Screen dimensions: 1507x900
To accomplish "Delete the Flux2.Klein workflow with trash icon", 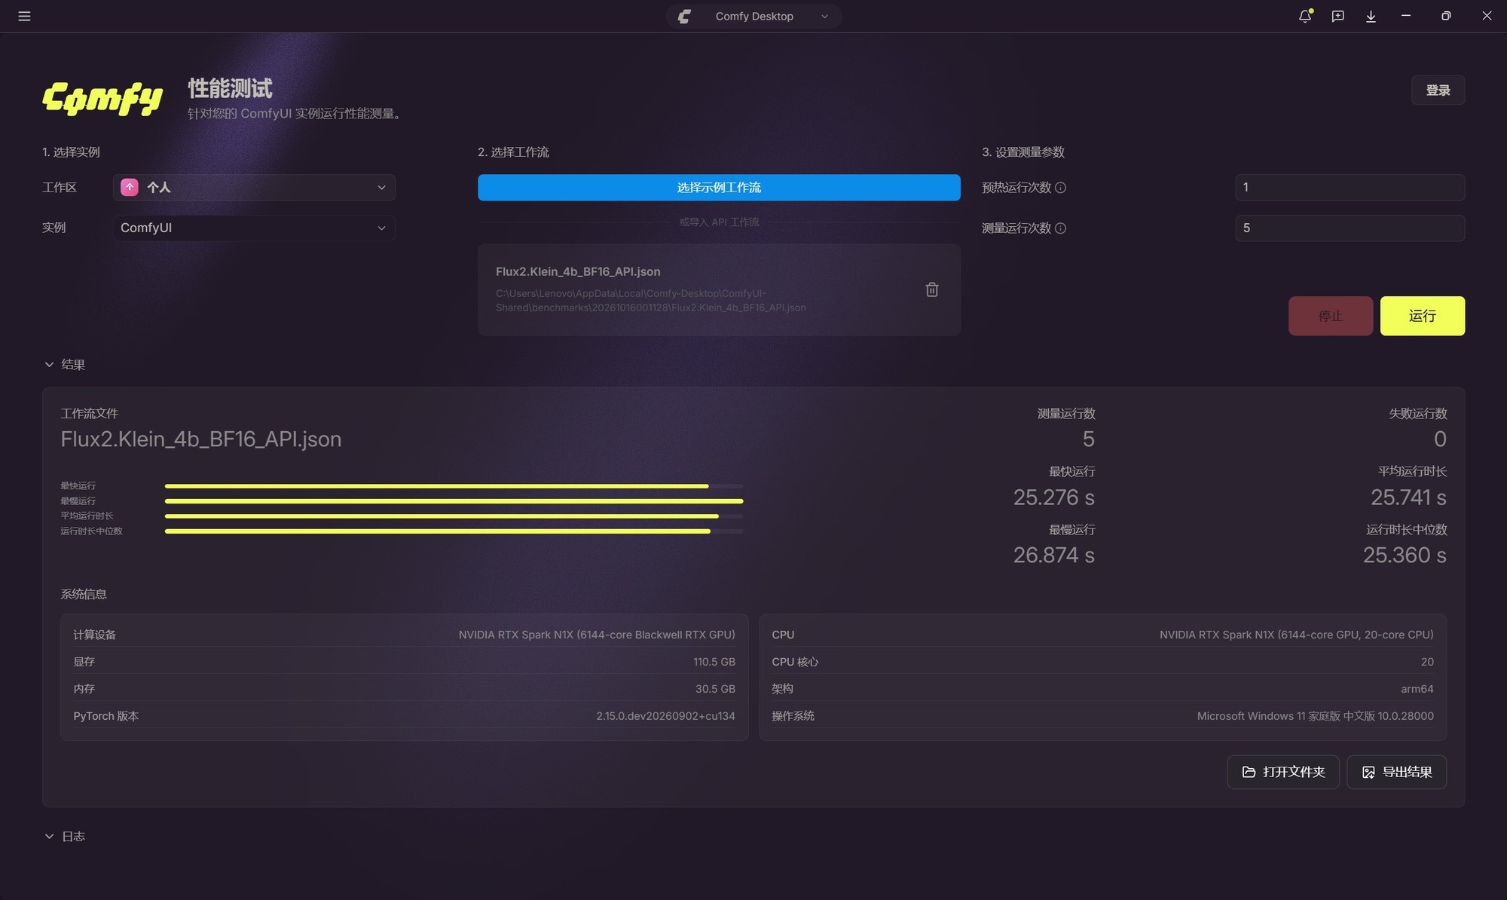I will point(932,289).
